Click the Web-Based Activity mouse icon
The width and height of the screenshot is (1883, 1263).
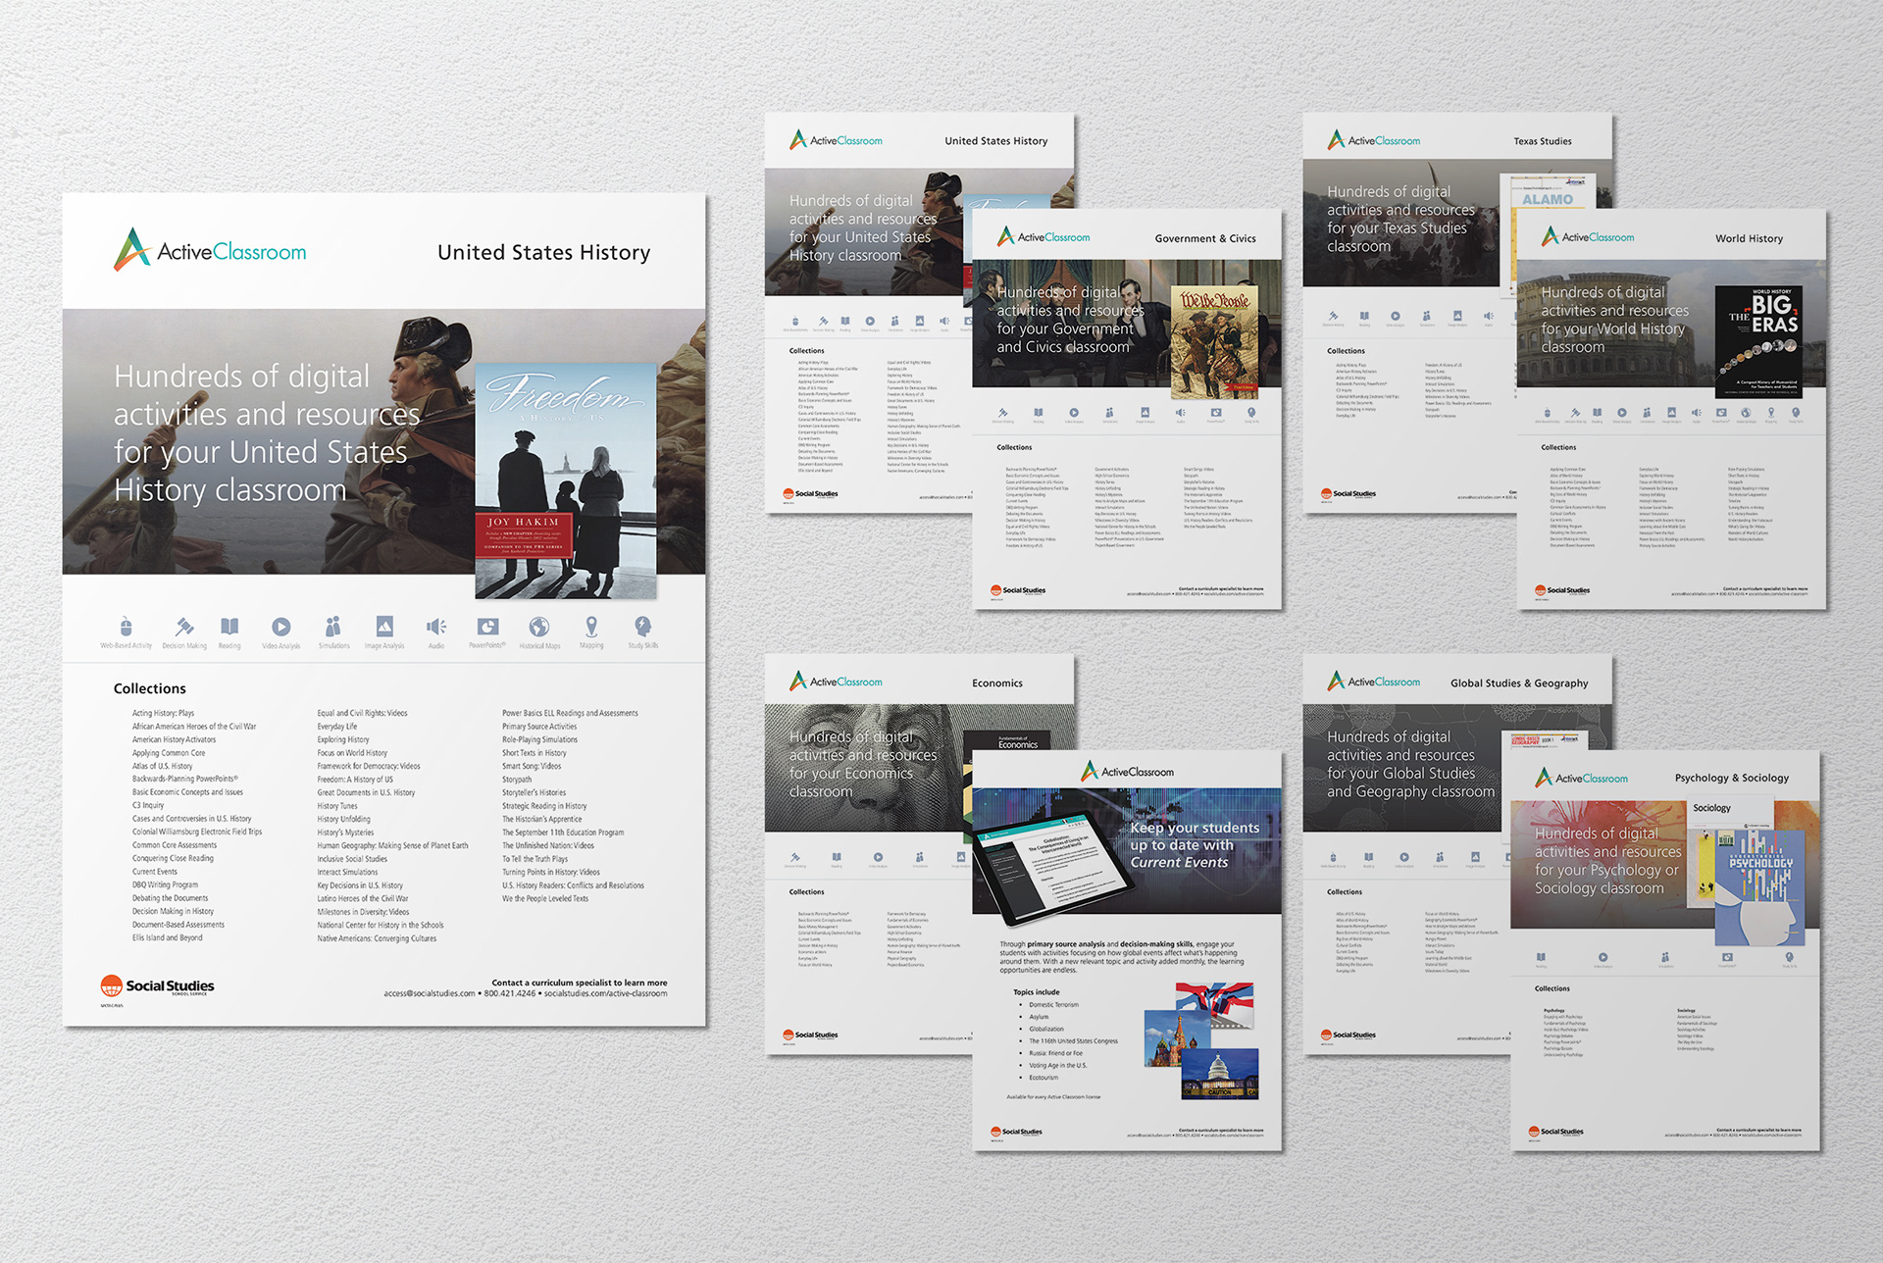[x=126, y=627]
